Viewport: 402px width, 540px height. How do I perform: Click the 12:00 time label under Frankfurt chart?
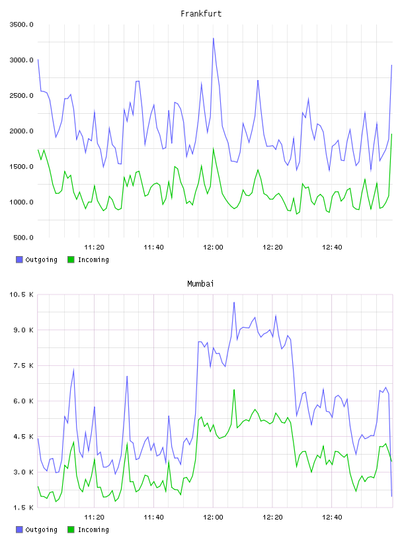click(213, 247)
